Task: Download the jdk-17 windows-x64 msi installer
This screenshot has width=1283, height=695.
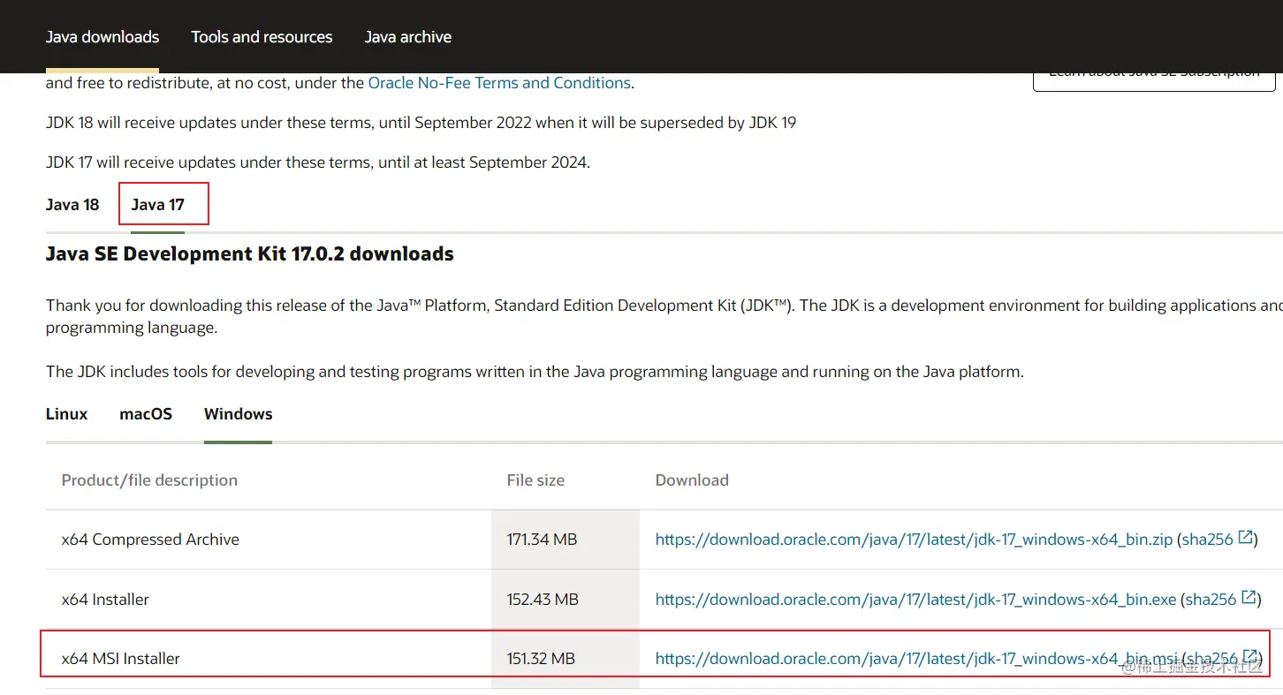Action: click(x=916, y=659)
